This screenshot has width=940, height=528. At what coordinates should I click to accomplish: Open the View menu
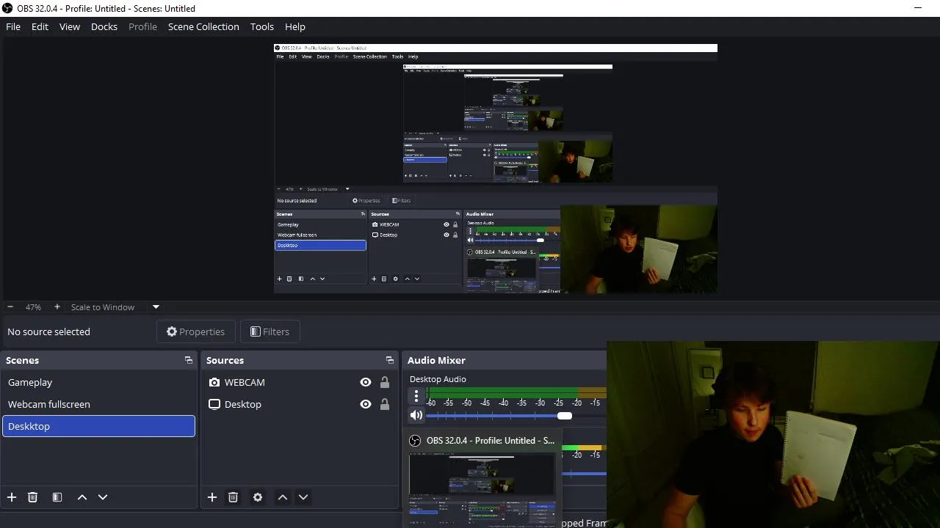pos(70,26)
